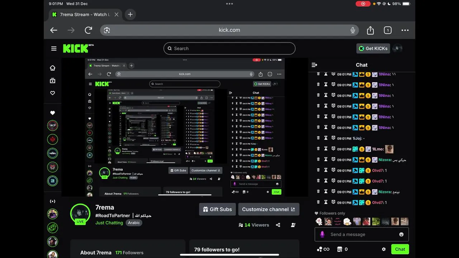
Task: Click Nizora's name beside message حركي بس
Action: [384, 160]
